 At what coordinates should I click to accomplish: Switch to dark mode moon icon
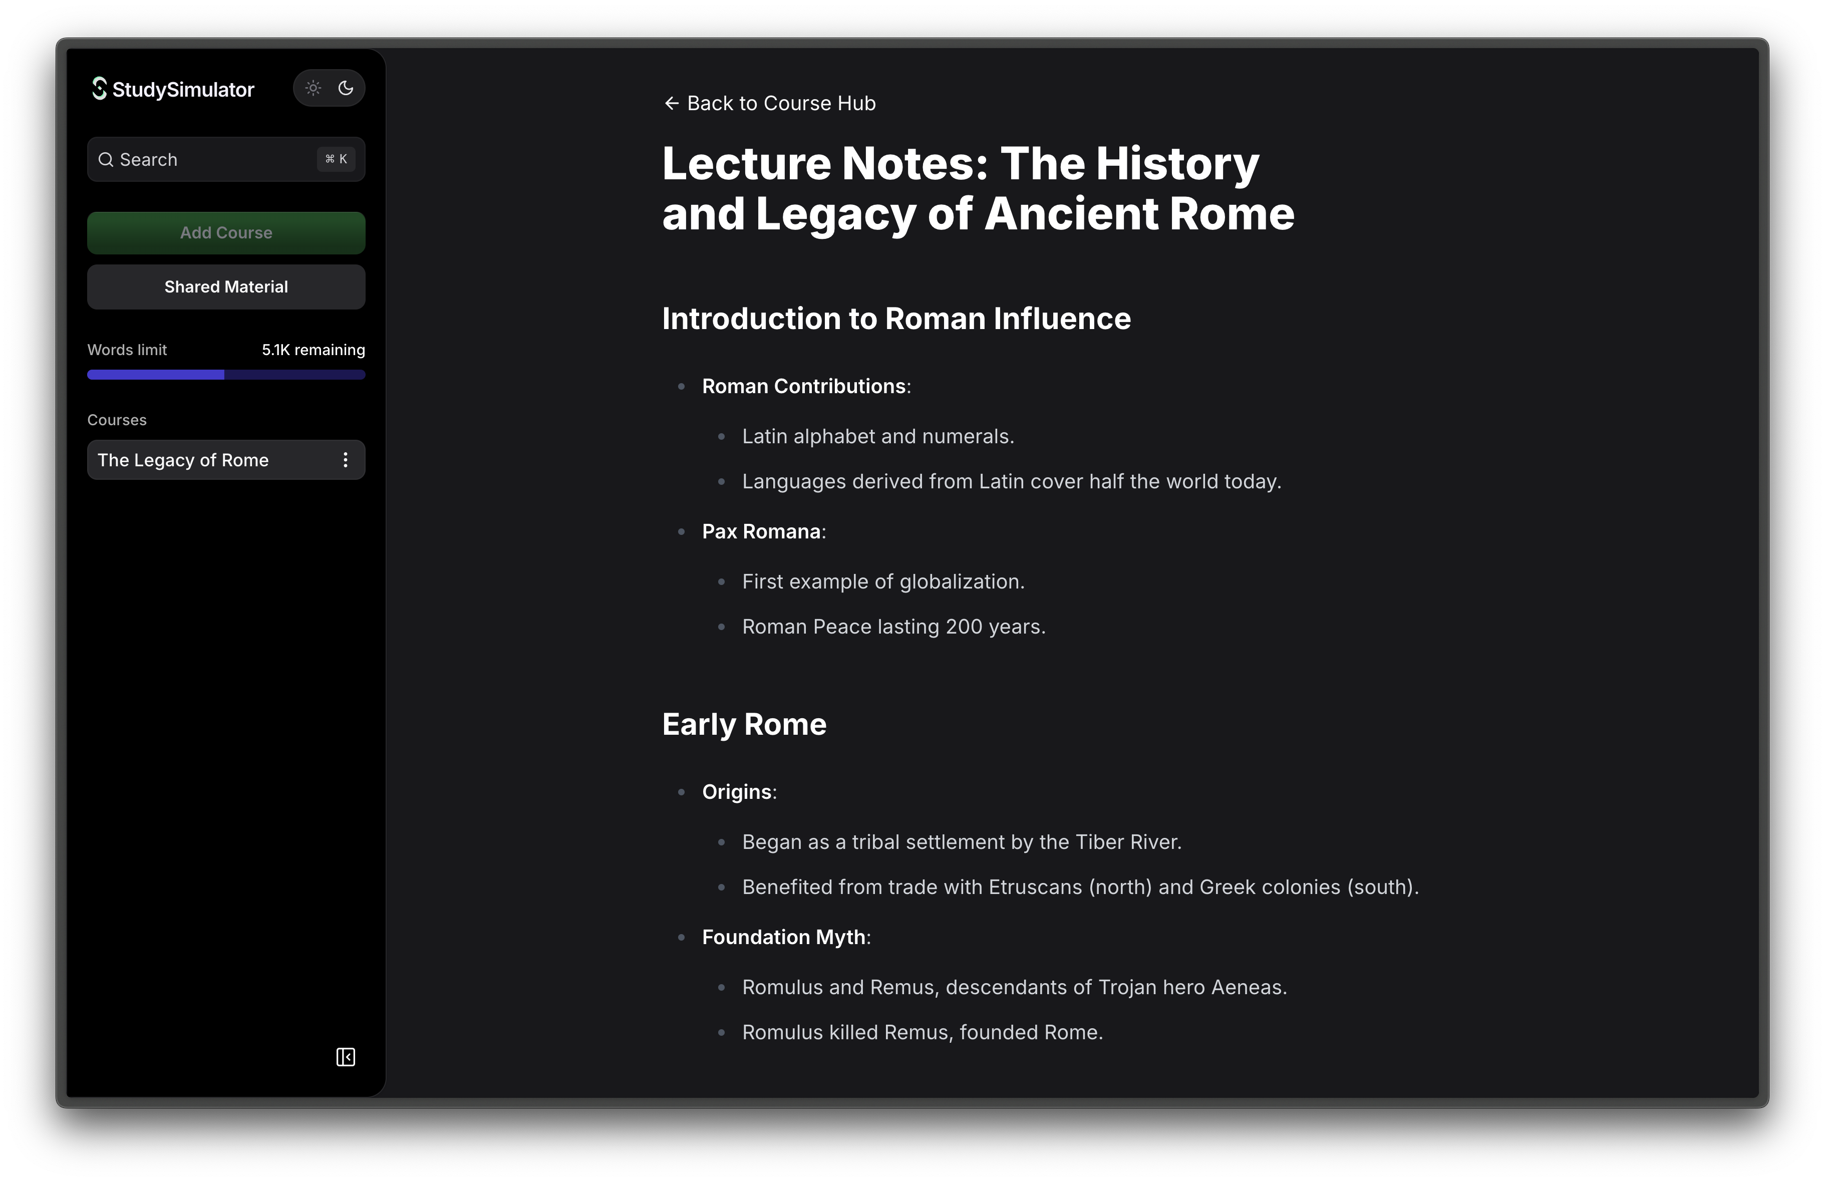[x=346, y=88]
